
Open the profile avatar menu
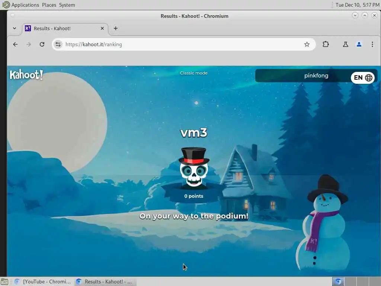(x=359, y=44)
